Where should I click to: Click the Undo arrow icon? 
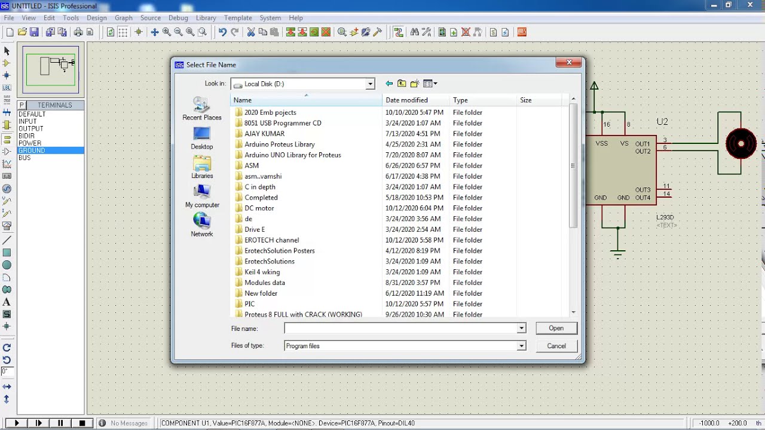tap(222, 32)
